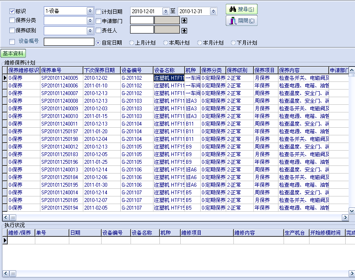This screenshot has height=280, width=355.
Task: Select order SP201011240006 in the grid
Action: pyautogui.click(x=60, y=86)
